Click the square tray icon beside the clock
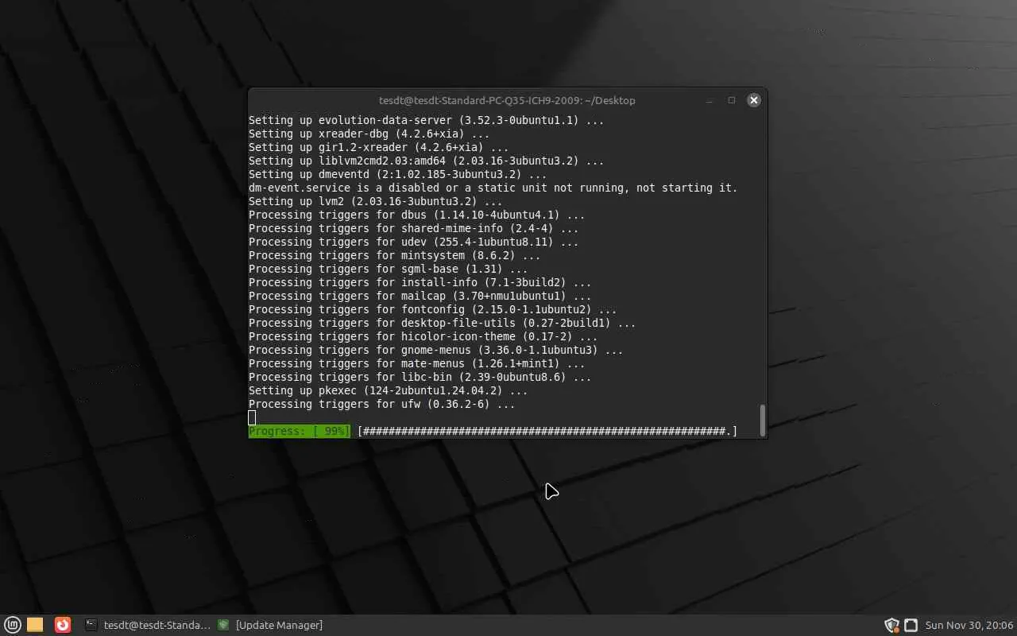Image resolution: width=1017 pixels, height=636 pixels. pyautogui.click(x=911, y=625)
